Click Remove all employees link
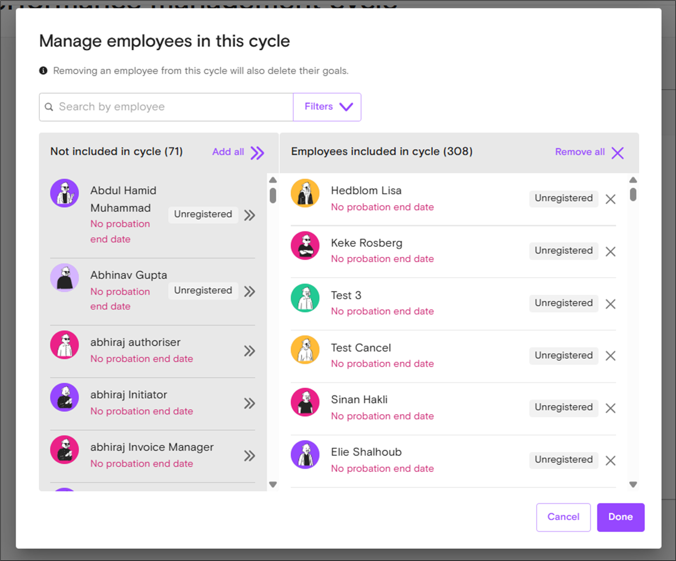Screen dimensions: 676x561 tap(589, 152)
